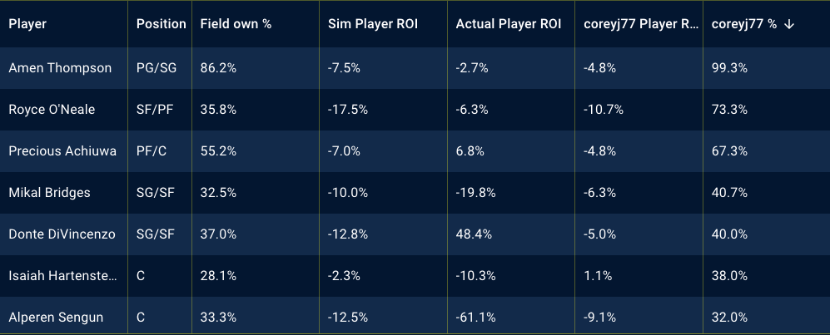Sort by Player column header
This screenshot has width=830, height=335.
(27, 24)
